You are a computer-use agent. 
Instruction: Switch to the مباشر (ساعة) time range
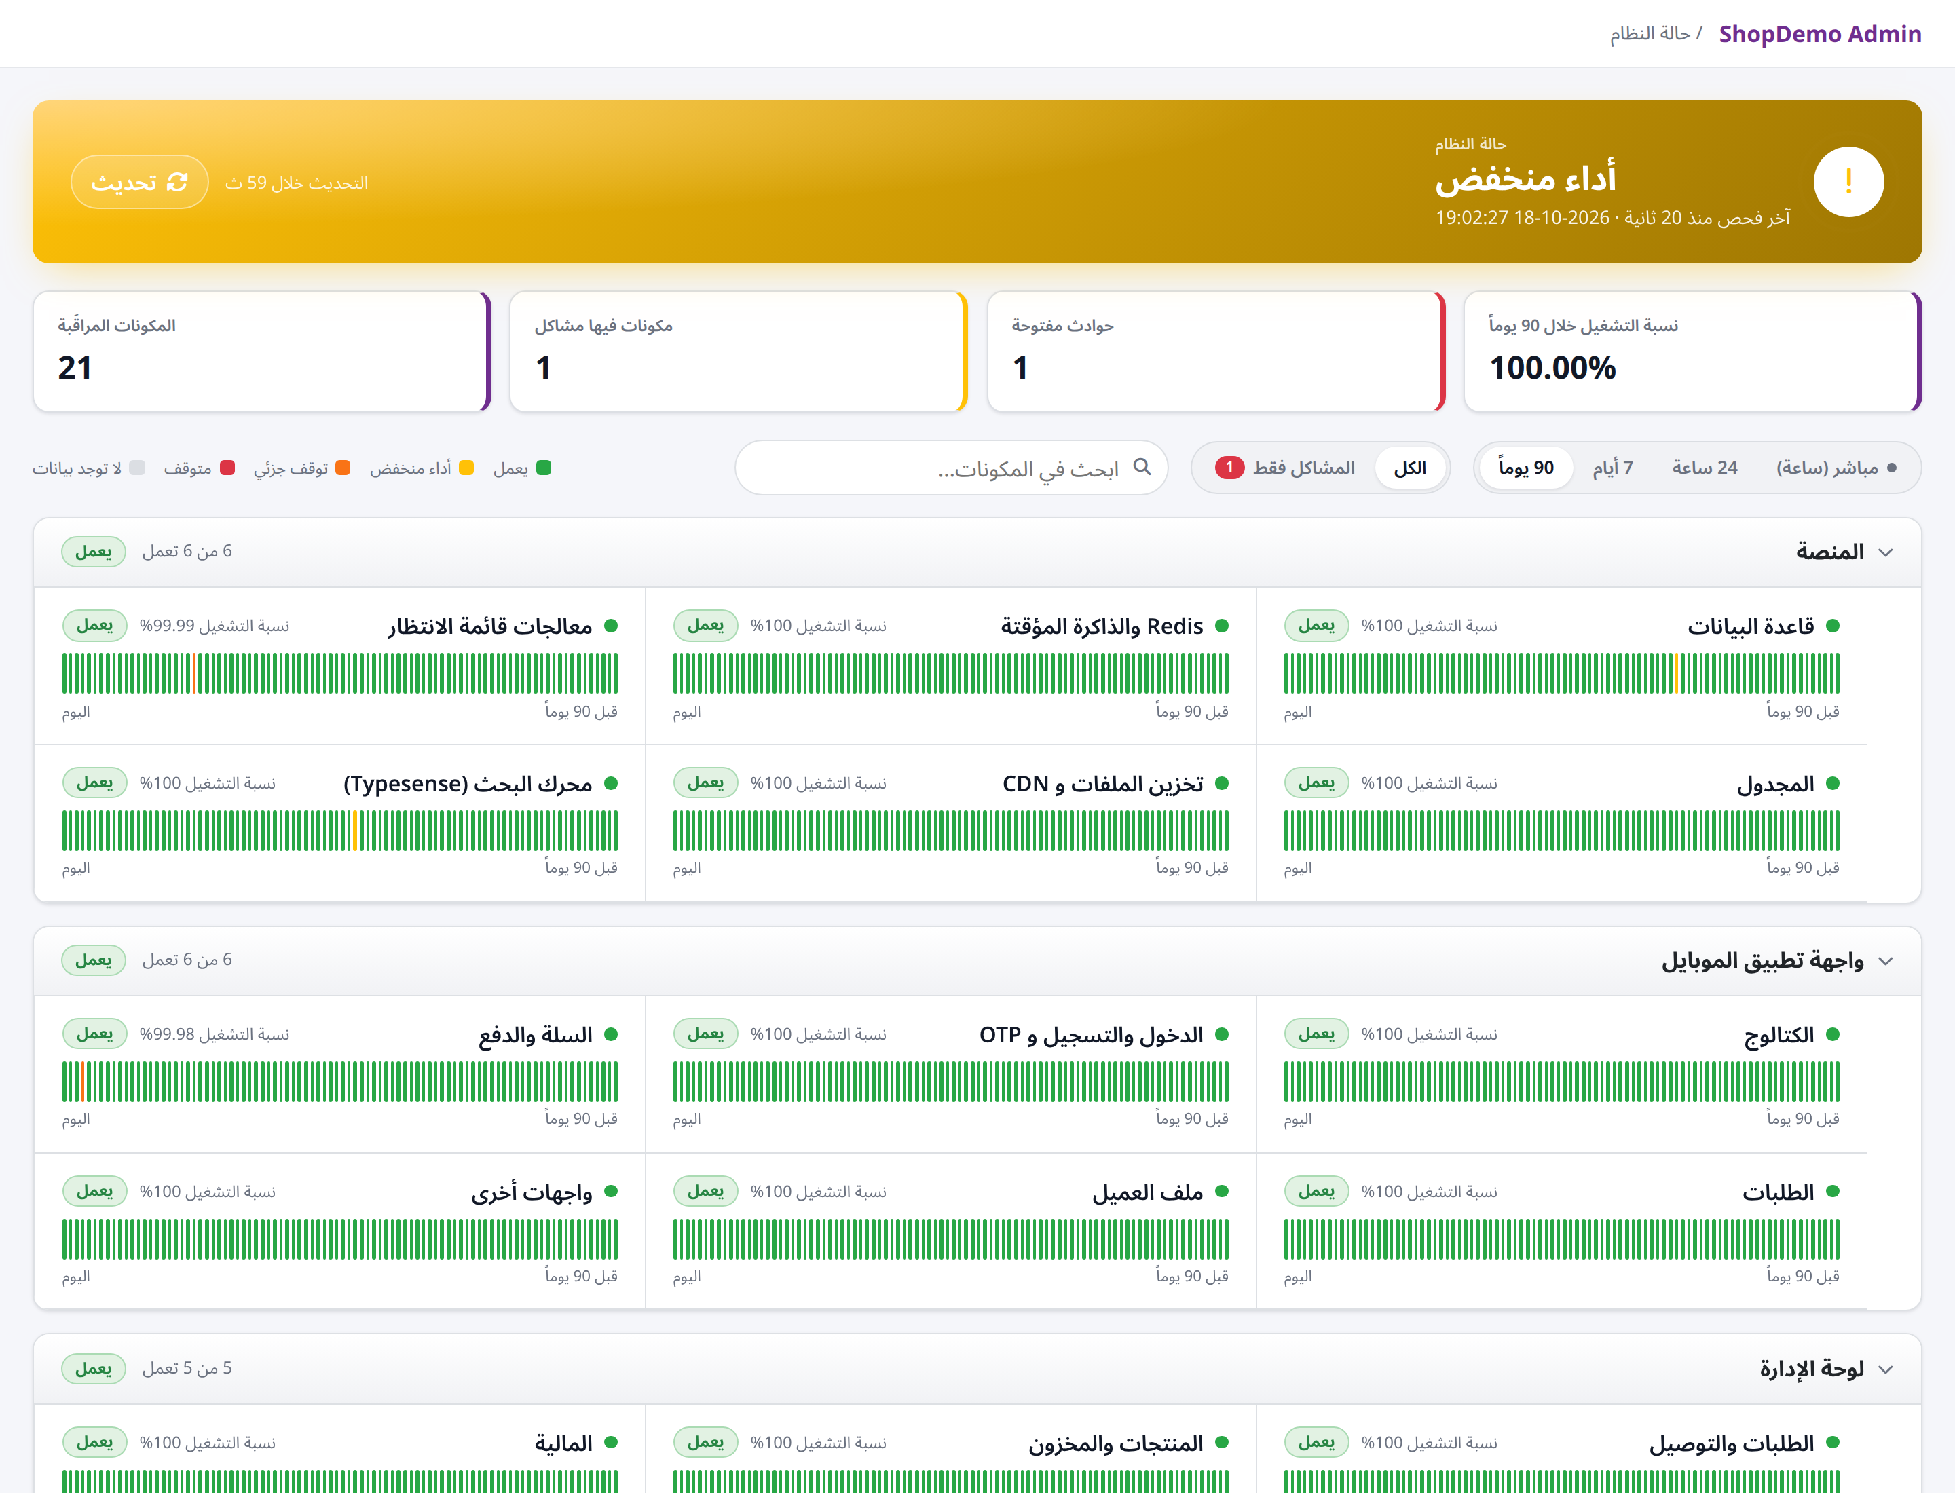pos(1837,468)
